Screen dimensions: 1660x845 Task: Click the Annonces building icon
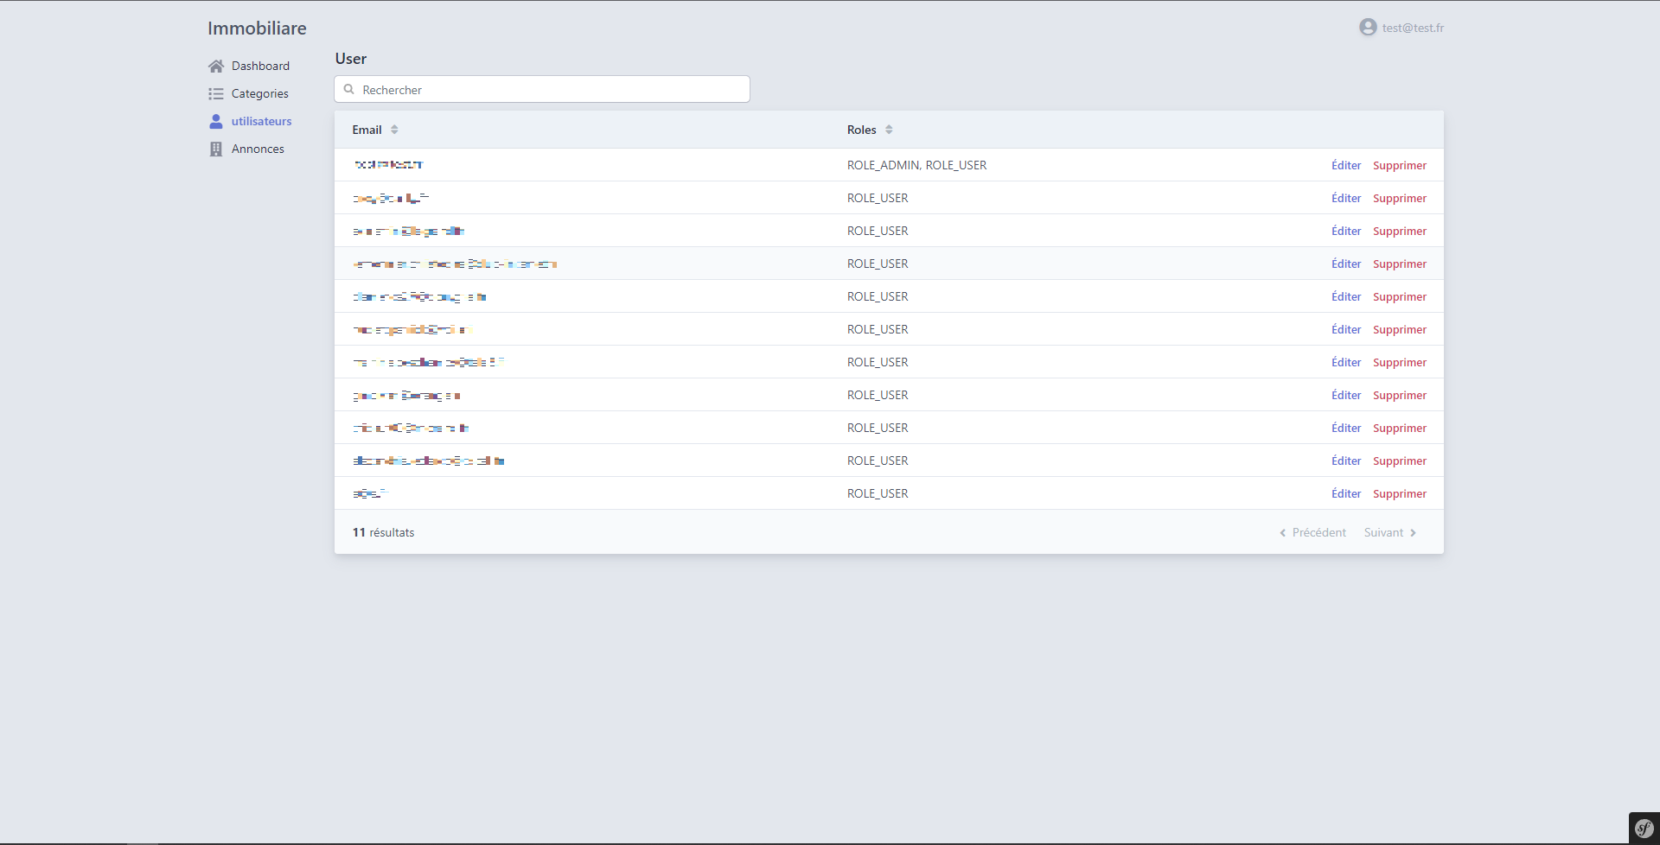coord(216,149)
